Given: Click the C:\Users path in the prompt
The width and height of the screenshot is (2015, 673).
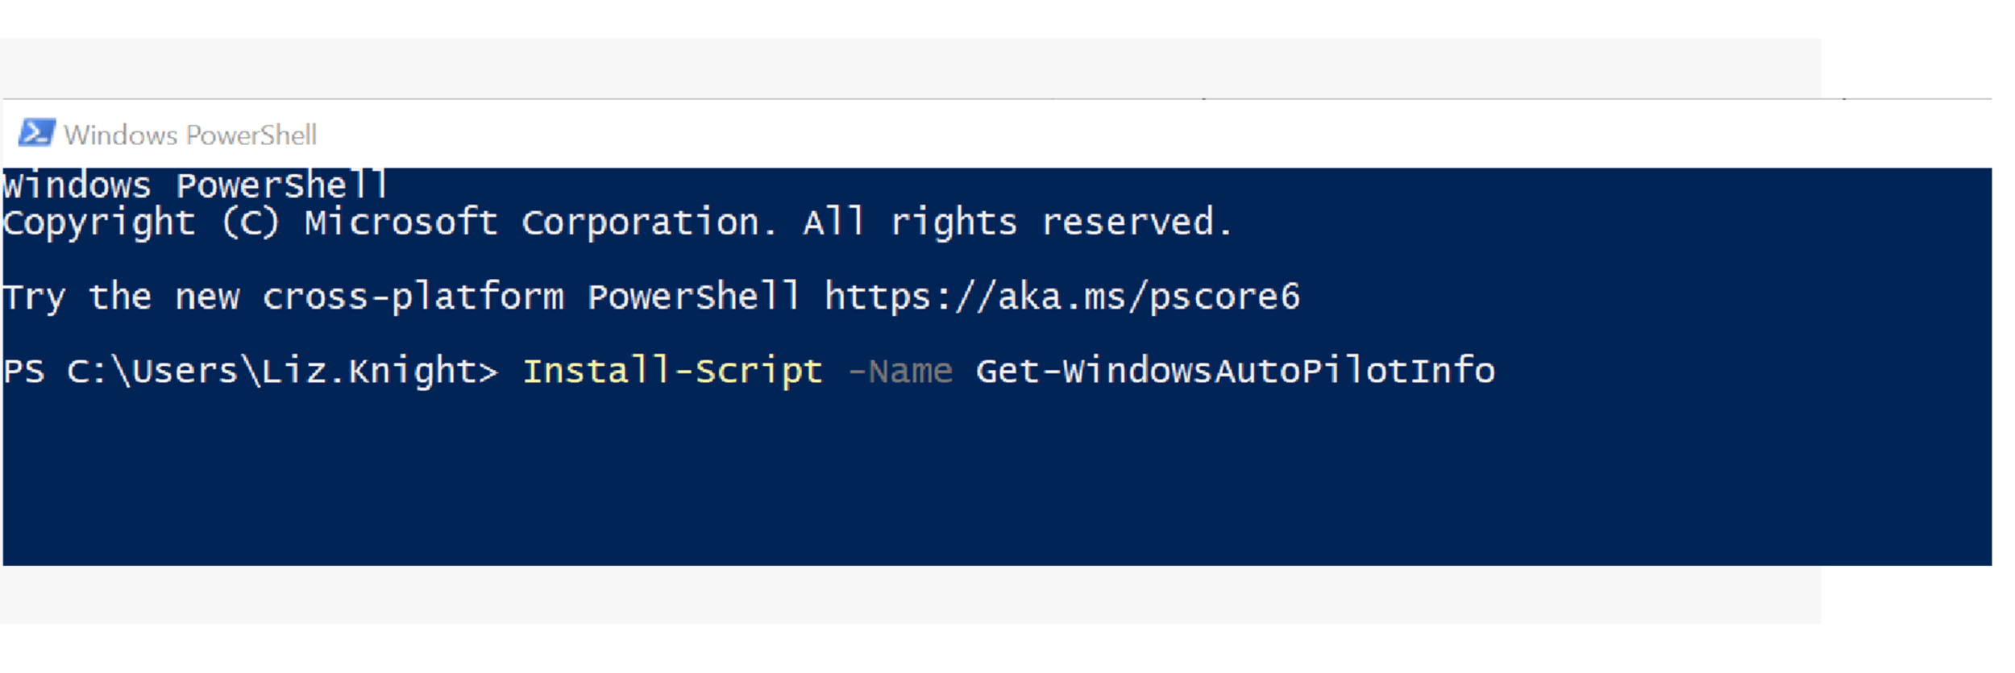Looking at the screenshot, I should coord(153,372).
